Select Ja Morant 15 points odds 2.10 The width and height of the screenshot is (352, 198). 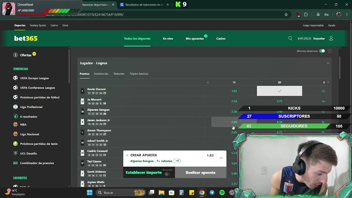click(x=234, y=101)
